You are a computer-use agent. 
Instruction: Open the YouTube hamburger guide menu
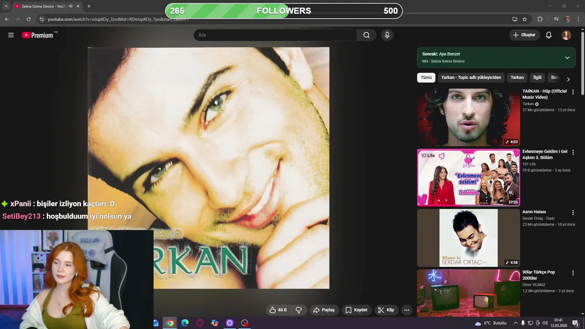(11, 35)
